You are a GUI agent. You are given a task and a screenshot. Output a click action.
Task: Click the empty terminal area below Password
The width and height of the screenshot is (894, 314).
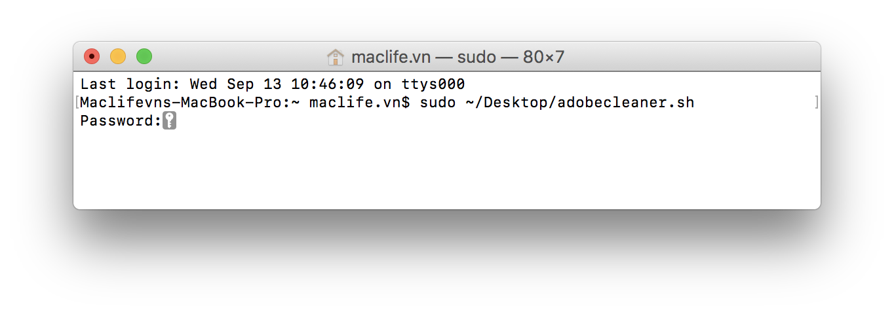coord(446,170)
